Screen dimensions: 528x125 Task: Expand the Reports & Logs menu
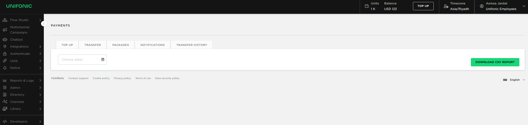point(22,80)
